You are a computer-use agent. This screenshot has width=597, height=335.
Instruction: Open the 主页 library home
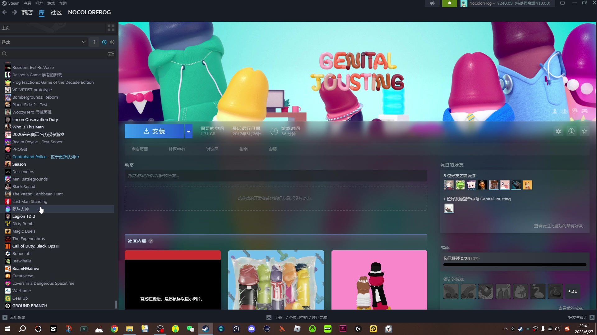52,28
